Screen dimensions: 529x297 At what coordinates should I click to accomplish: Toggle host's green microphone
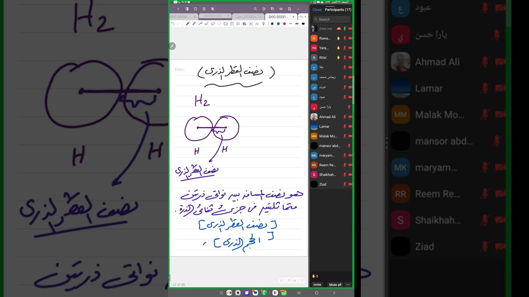pos(345,28)
